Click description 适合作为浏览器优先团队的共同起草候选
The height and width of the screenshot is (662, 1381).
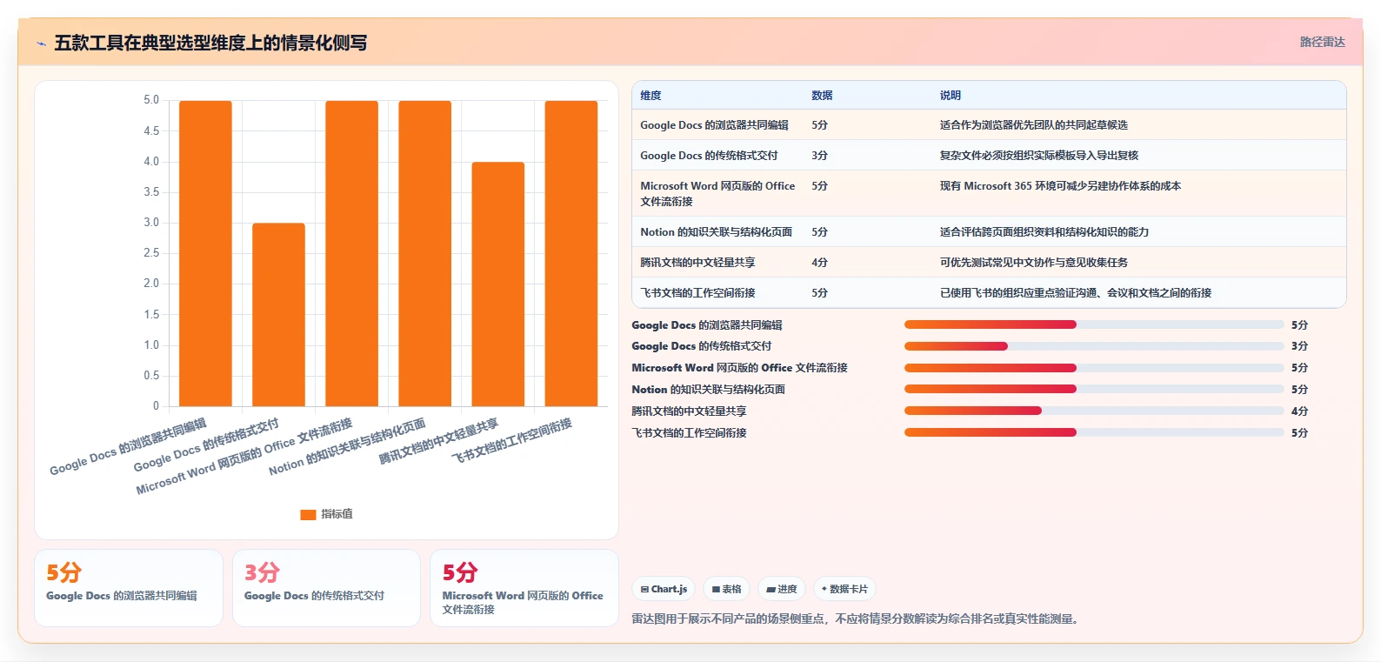coord(1033,125)
